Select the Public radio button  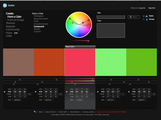pyautogui.click(x=144, y=16)
